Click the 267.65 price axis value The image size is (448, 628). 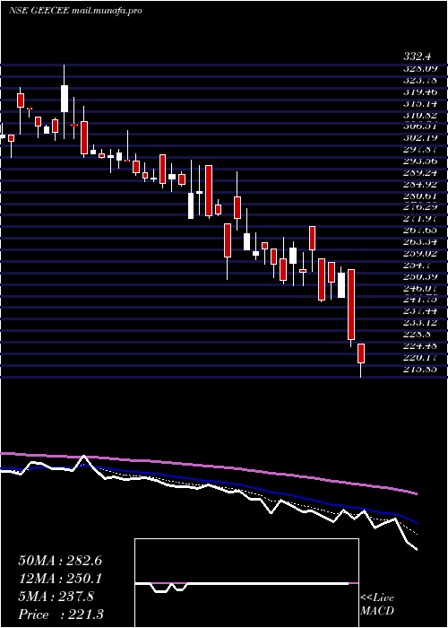point(419,231)
